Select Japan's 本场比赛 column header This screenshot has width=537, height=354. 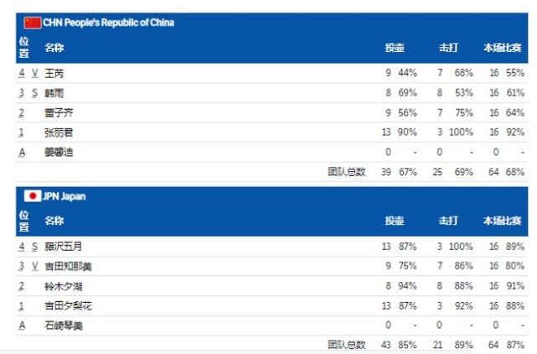(x=503, y=221)
